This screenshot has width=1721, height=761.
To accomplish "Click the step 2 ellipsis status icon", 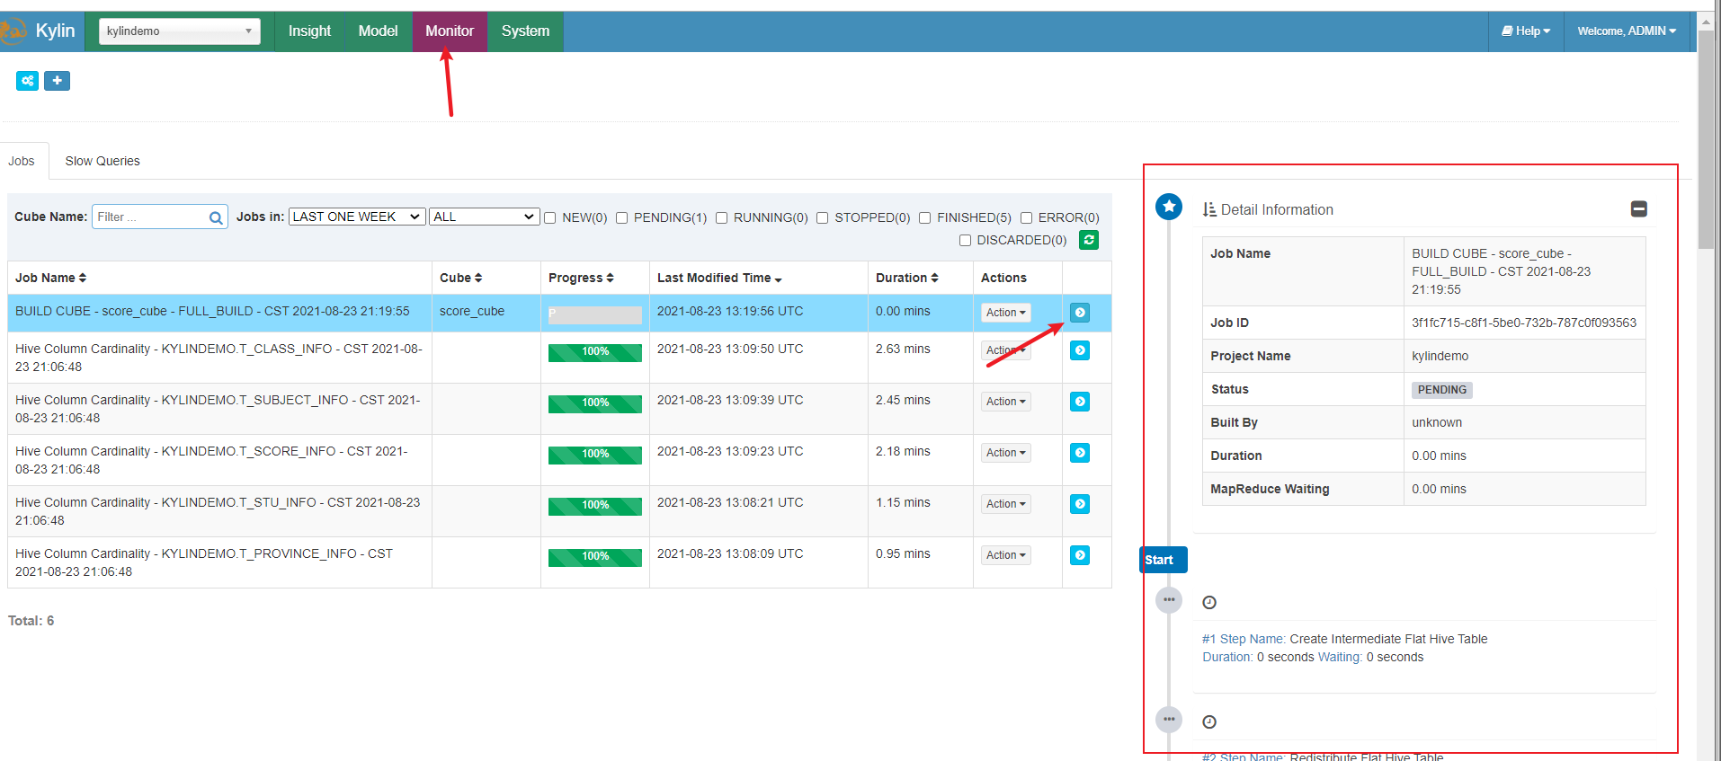I will point(1169,719).
